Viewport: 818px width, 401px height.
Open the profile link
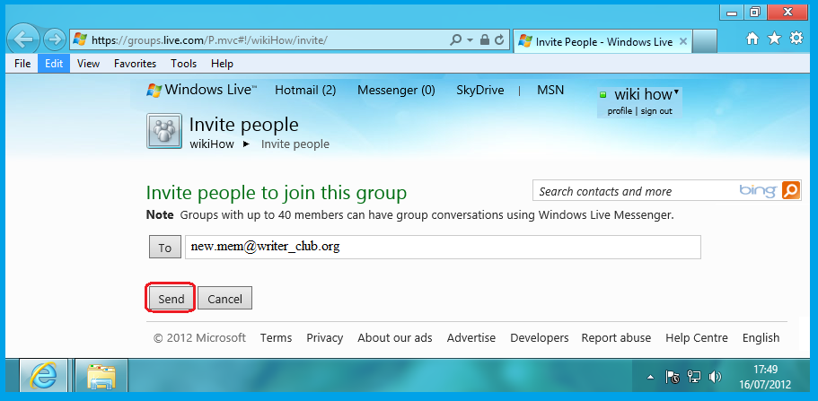620,111
